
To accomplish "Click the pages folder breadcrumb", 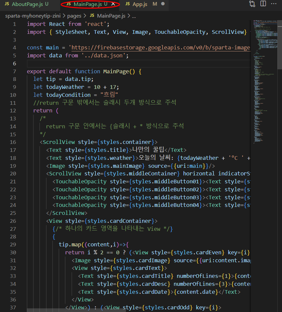I will (x=74, y=16).
